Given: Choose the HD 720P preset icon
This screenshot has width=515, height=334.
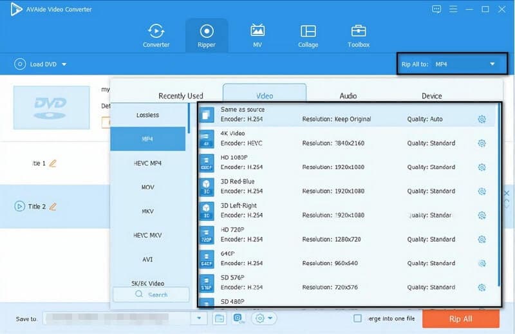Looking at the screenshot, I should click(x=207, y=235).
